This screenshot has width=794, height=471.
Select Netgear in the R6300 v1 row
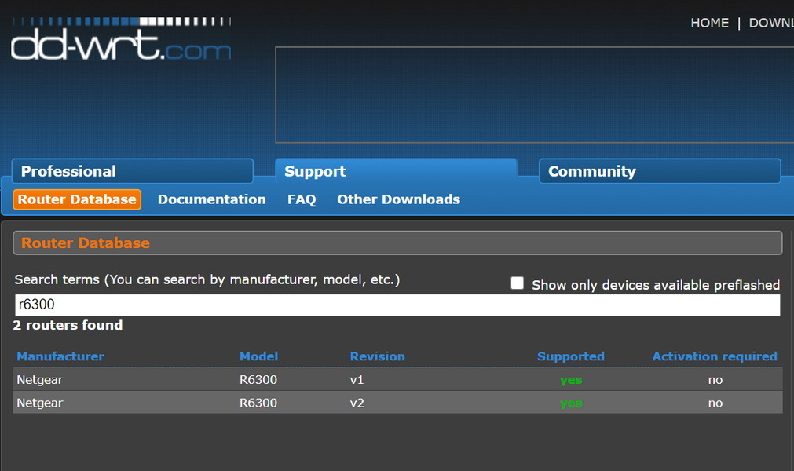40,380
